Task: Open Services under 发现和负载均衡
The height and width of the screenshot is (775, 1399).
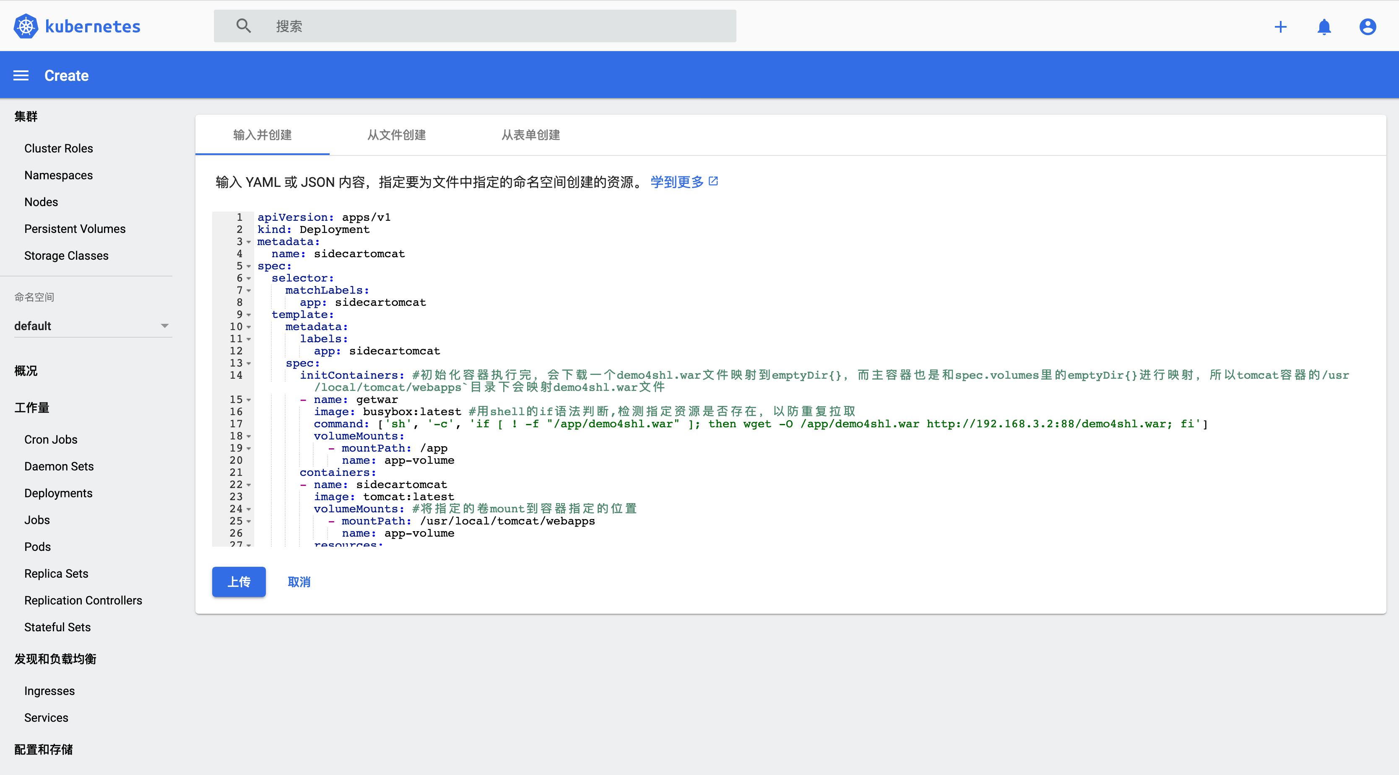Action: [x=46, y=718]
